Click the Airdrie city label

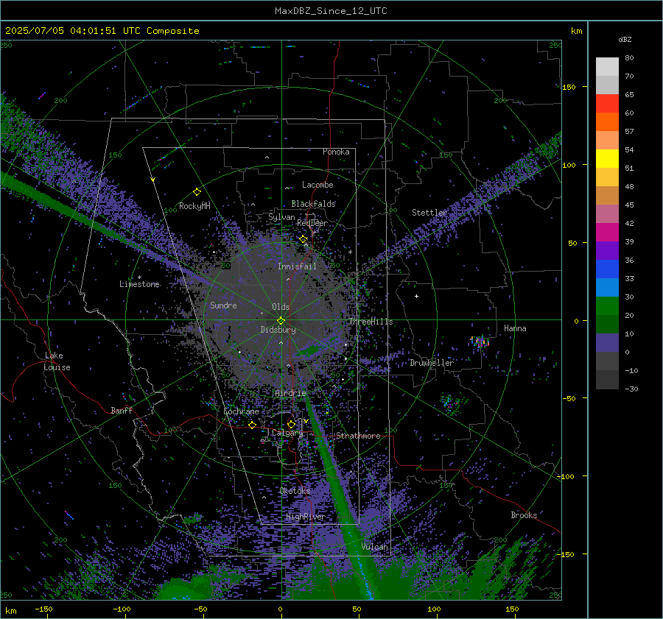[x=290, y=393]
